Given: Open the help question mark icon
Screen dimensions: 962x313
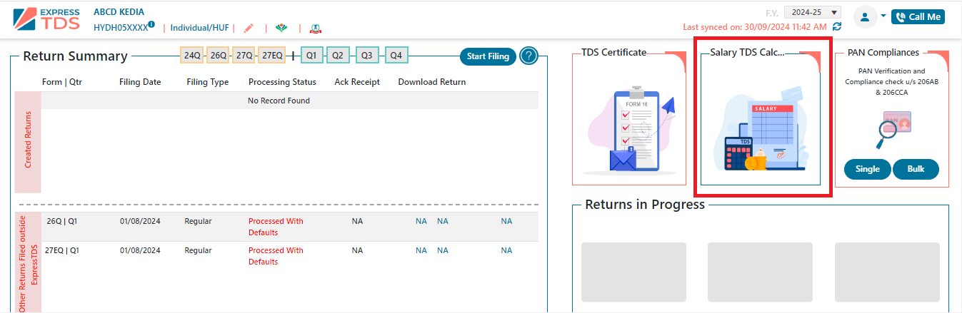Looking at the screenshot, I should (528, 56).
